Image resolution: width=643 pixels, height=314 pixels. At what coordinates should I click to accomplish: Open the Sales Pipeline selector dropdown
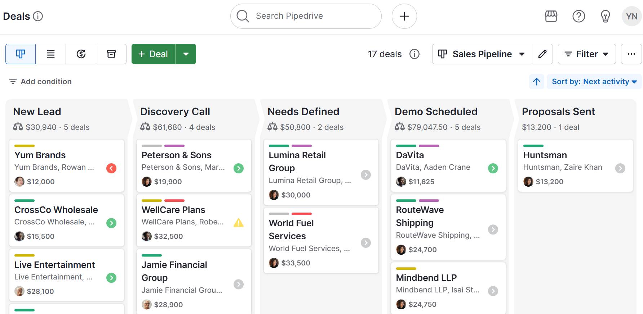click(x=482, y=54)
